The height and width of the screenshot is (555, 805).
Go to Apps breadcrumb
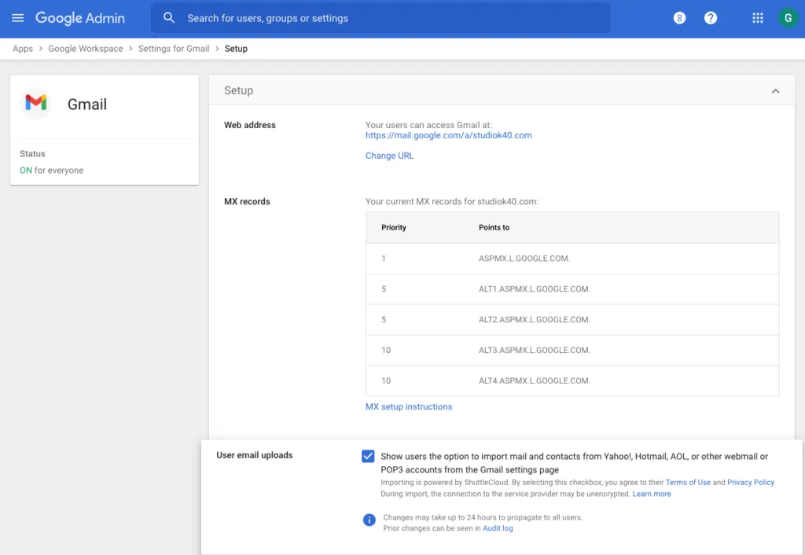tap(23, 49)
